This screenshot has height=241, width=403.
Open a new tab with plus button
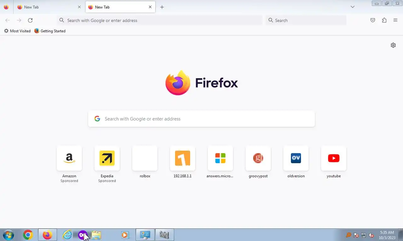pyautogui.click(x=162, y=7)
